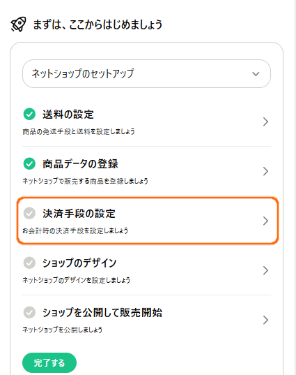
Task: Click the rocket icon beside the heading
Action: [x=18, y=24]
